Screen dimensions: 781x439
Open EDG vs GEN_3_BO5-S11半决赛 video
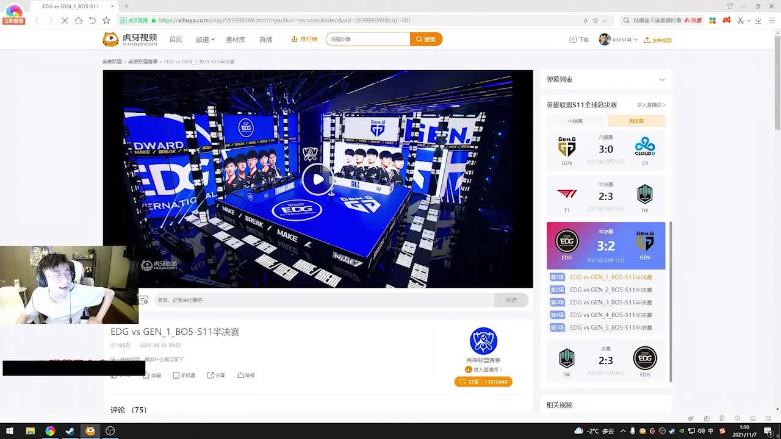point(611,302)
